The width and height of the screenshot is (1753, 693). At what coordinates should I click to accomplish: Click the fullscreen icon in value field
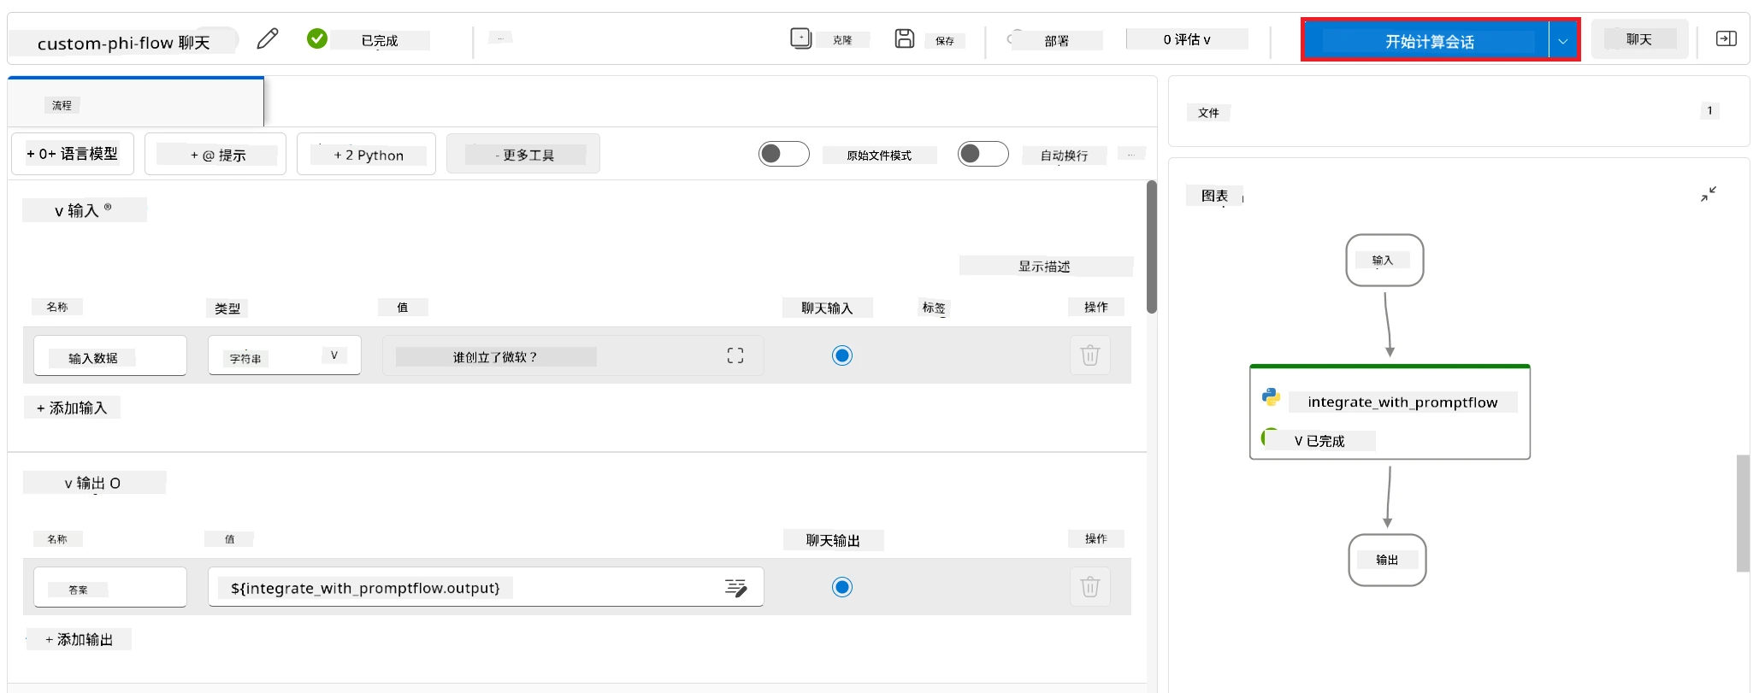pos(735,355)
